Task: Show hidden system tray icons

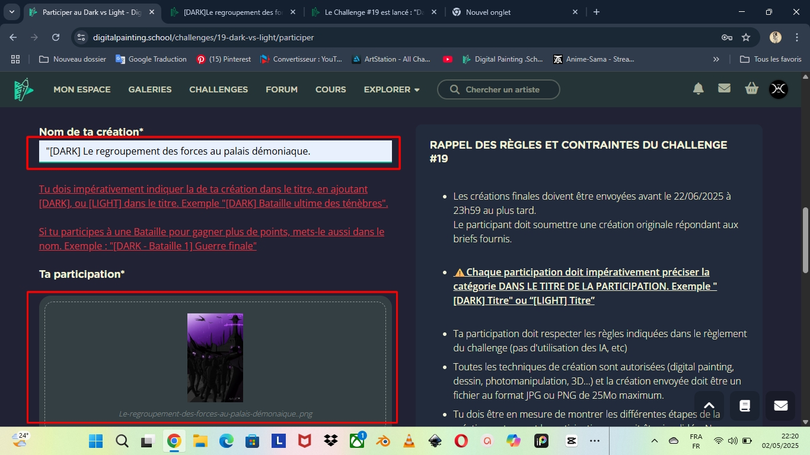Action: pyautogui.click(x=655, y=441)
